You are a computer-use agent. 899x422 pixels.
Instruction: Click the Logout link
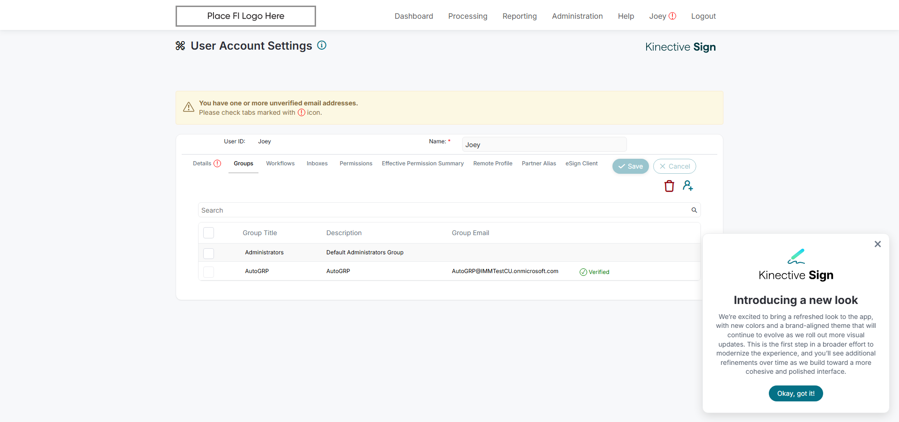click(703, 16)
